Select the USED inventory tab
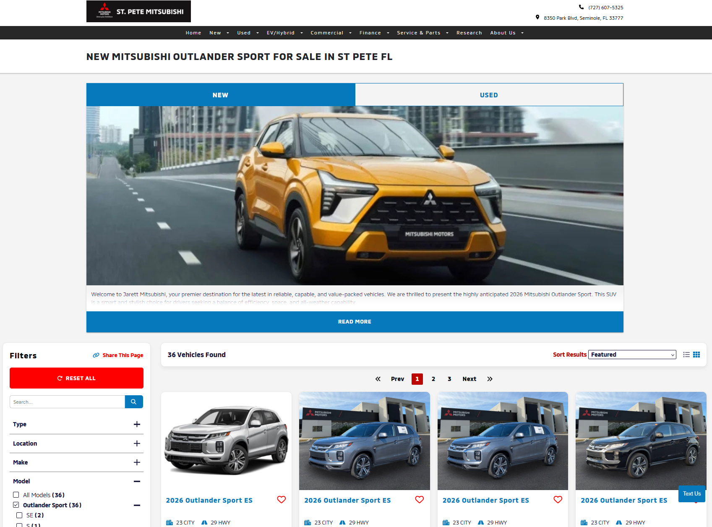Screen dimensions: 712x527 pos(489,95)
